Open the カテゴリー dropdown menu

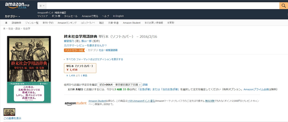pyautogui.click(x=12, y=17)
